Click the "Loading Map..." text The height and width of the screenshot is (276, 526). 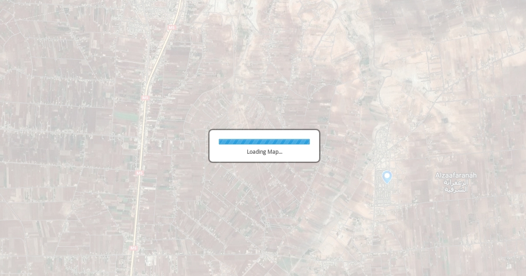[264, 152]
